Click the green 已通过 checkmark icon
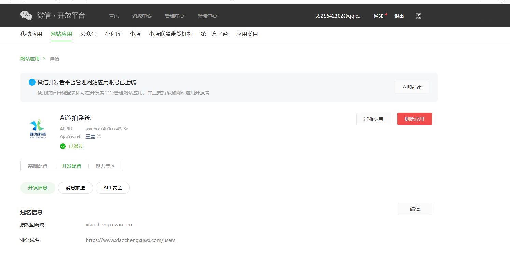This screenshot has width=510, height=274. coord(63,146)
